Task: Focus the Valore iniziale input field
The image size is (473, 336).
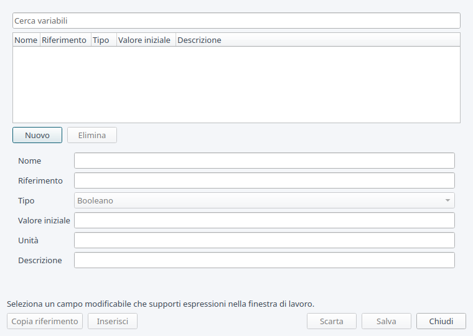Action: point(265,220)
